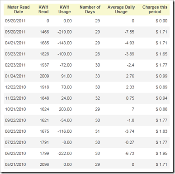The image size is (175, 174).
Task: Click the KWH Usage value -143.00
Action: [65, 43]
